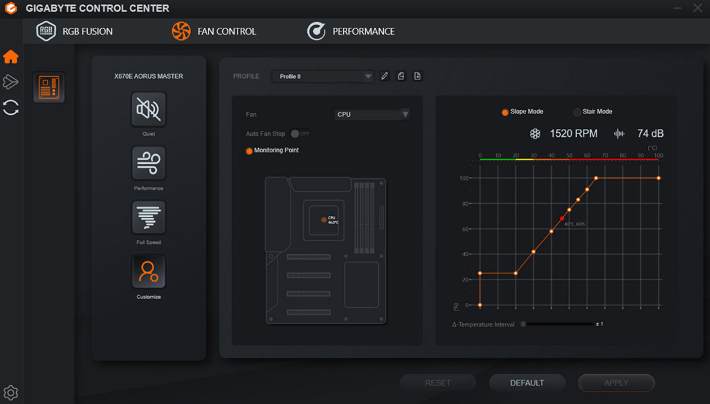The width and height of the screenshot is (710, 404).
Task: Click curve point at 20°C, 25%
Action: pyautogui.click(x=516, y=273)
